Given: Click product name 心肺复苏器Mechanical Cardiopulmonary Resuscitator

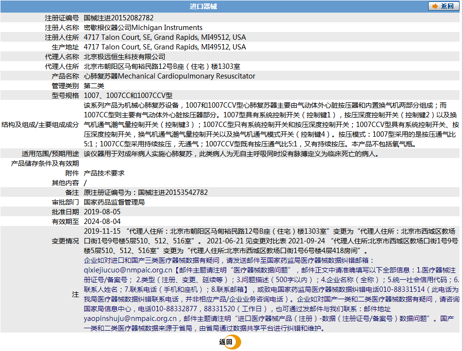Looking at the screenshot, I should (169, 76).
